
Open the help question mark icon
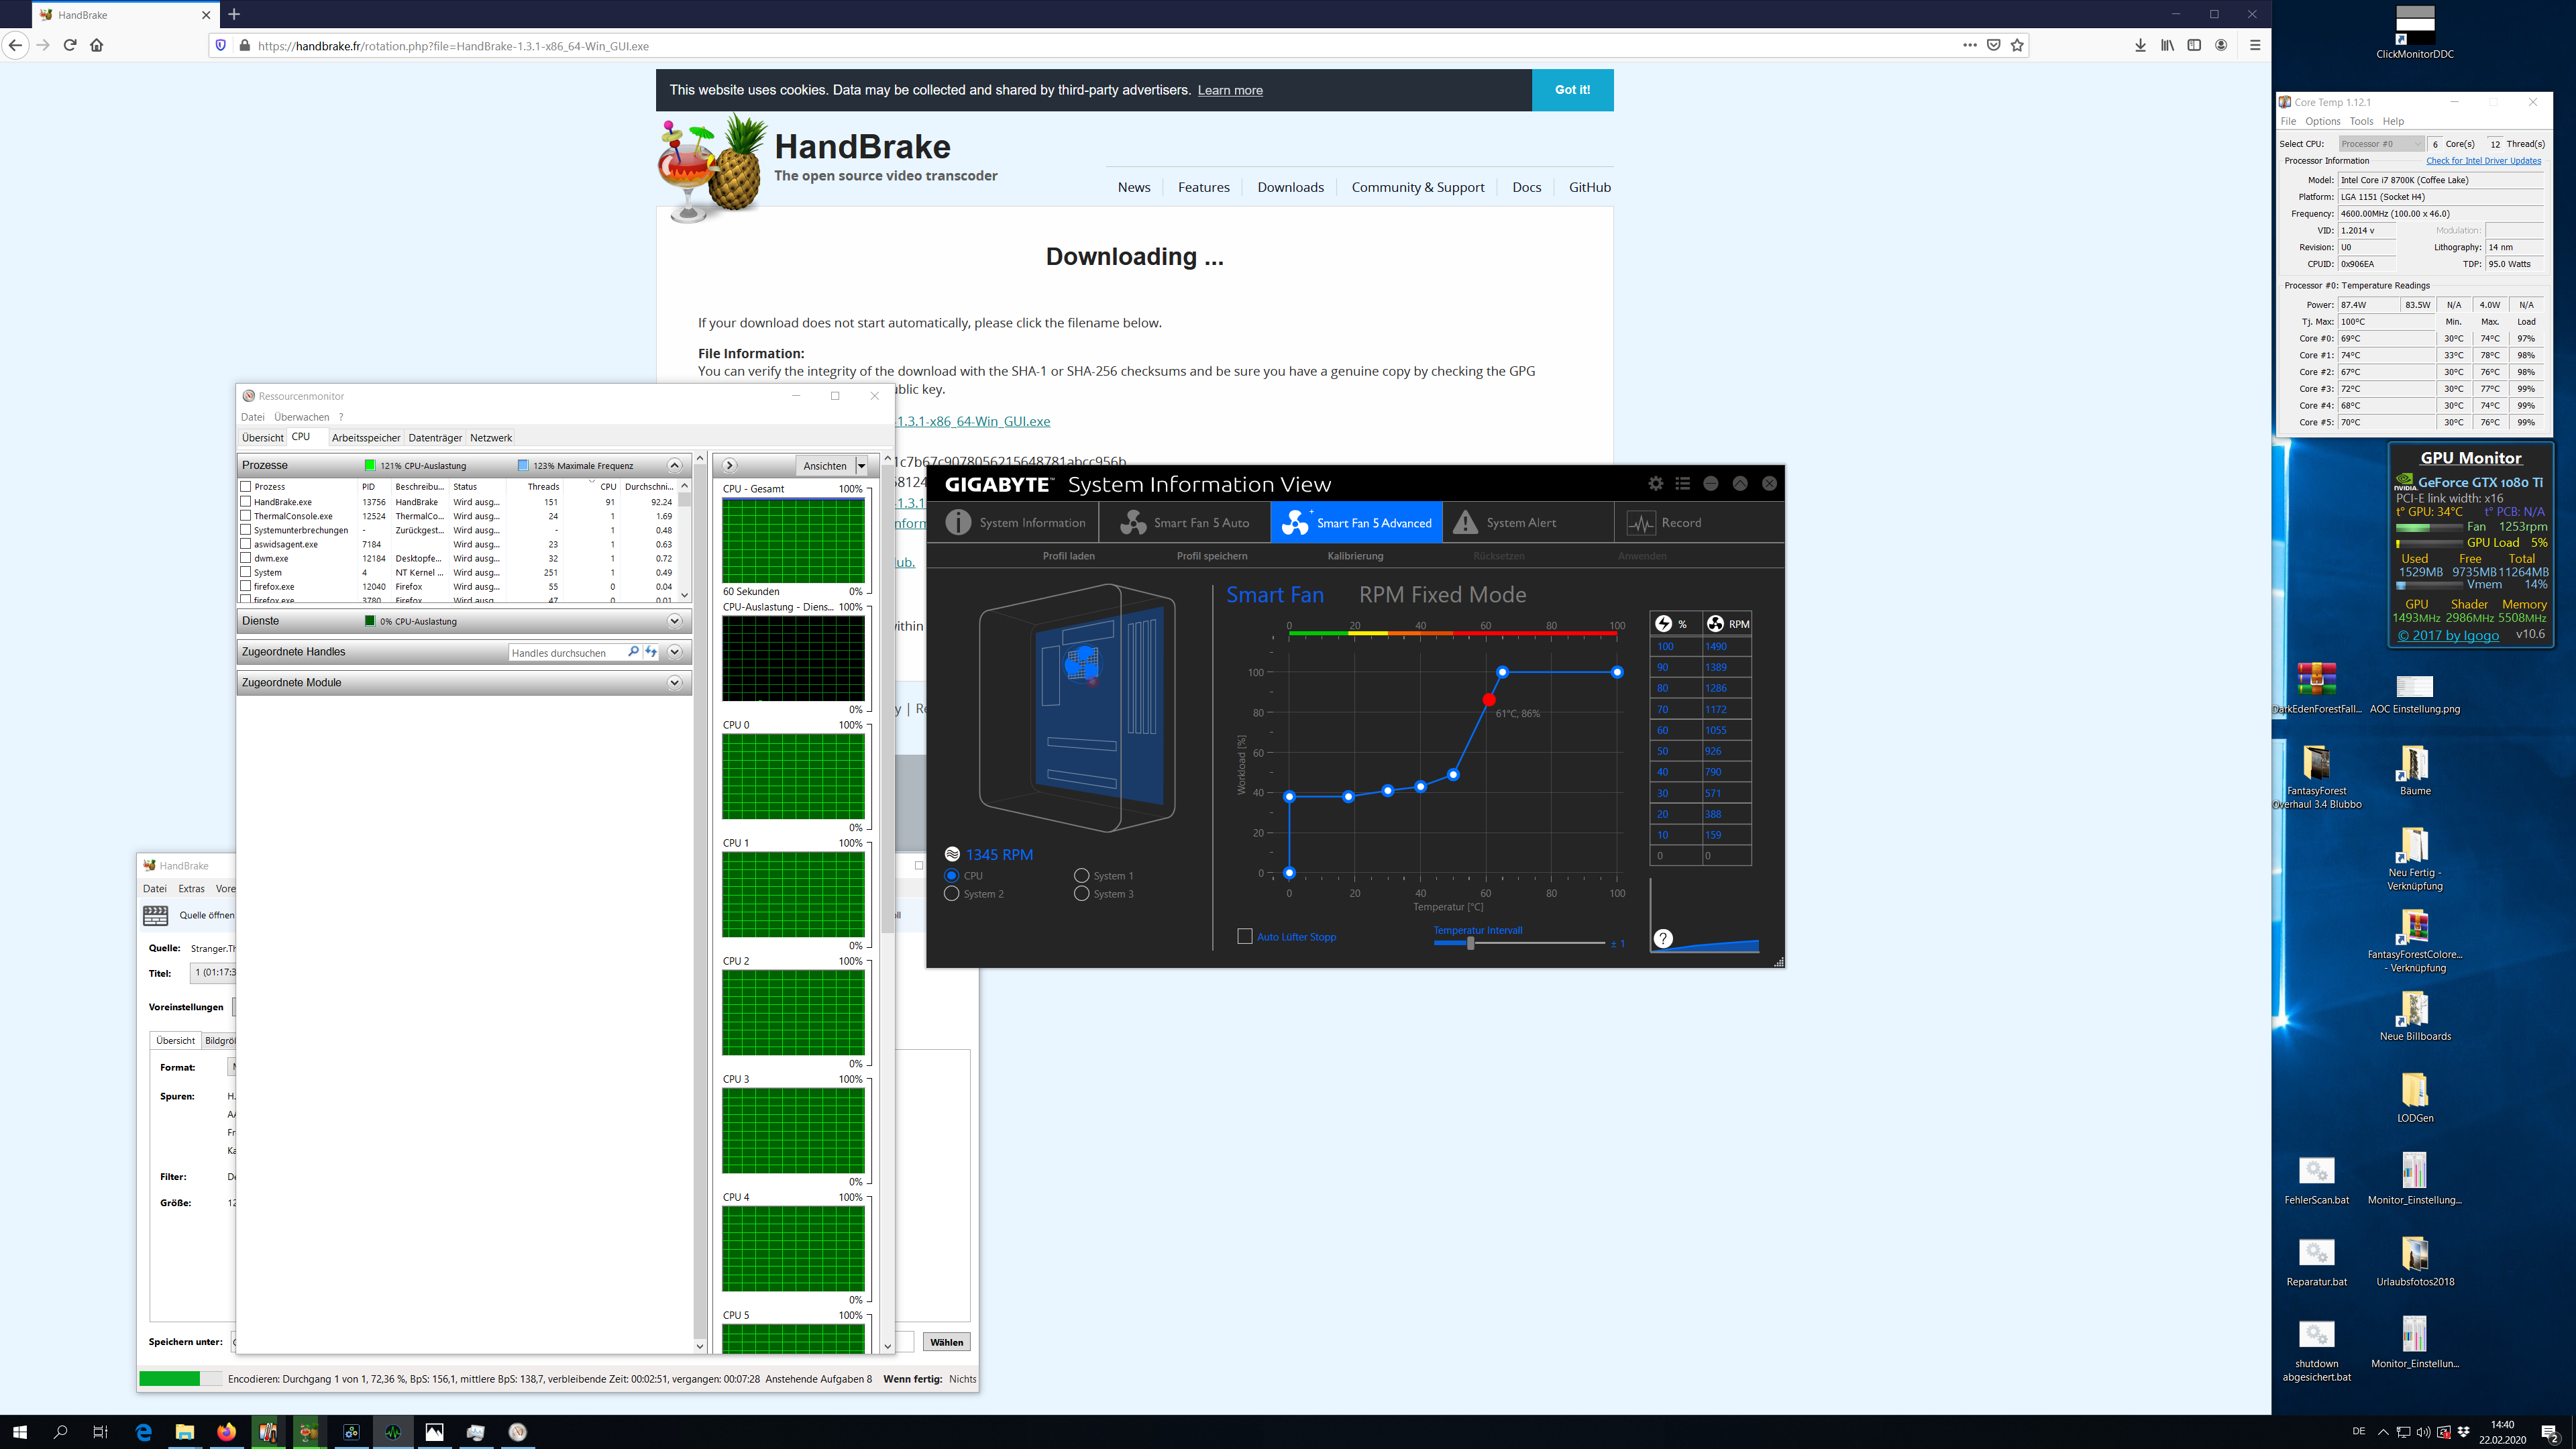[x=1663, y=938]
